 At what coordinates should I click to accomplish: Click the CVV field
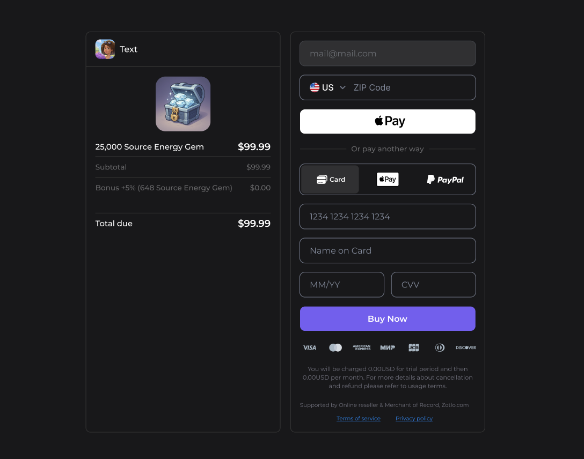coord(433,285)
